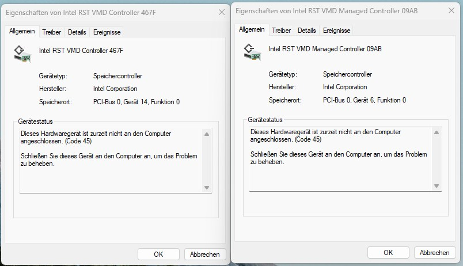Click storage controller icon in 09AB window
This screenshot has height=266, width=463.
(252, 52)
